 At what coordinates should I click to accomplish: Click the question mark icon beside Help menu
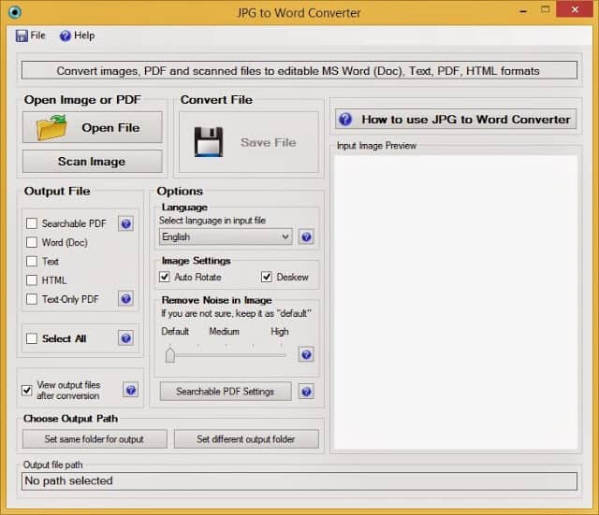click(x=66, y=36)
